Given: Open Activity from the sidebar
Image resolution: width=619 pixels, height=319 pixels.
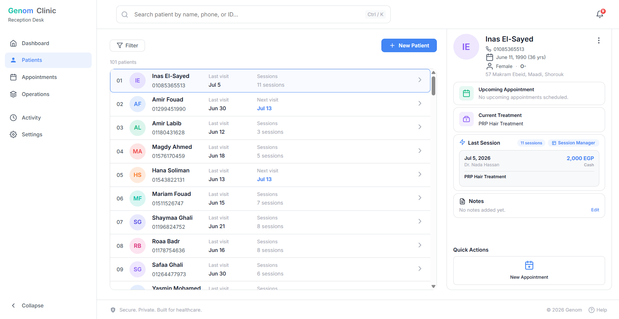Looking at the screenshot, I should [48, 118].
